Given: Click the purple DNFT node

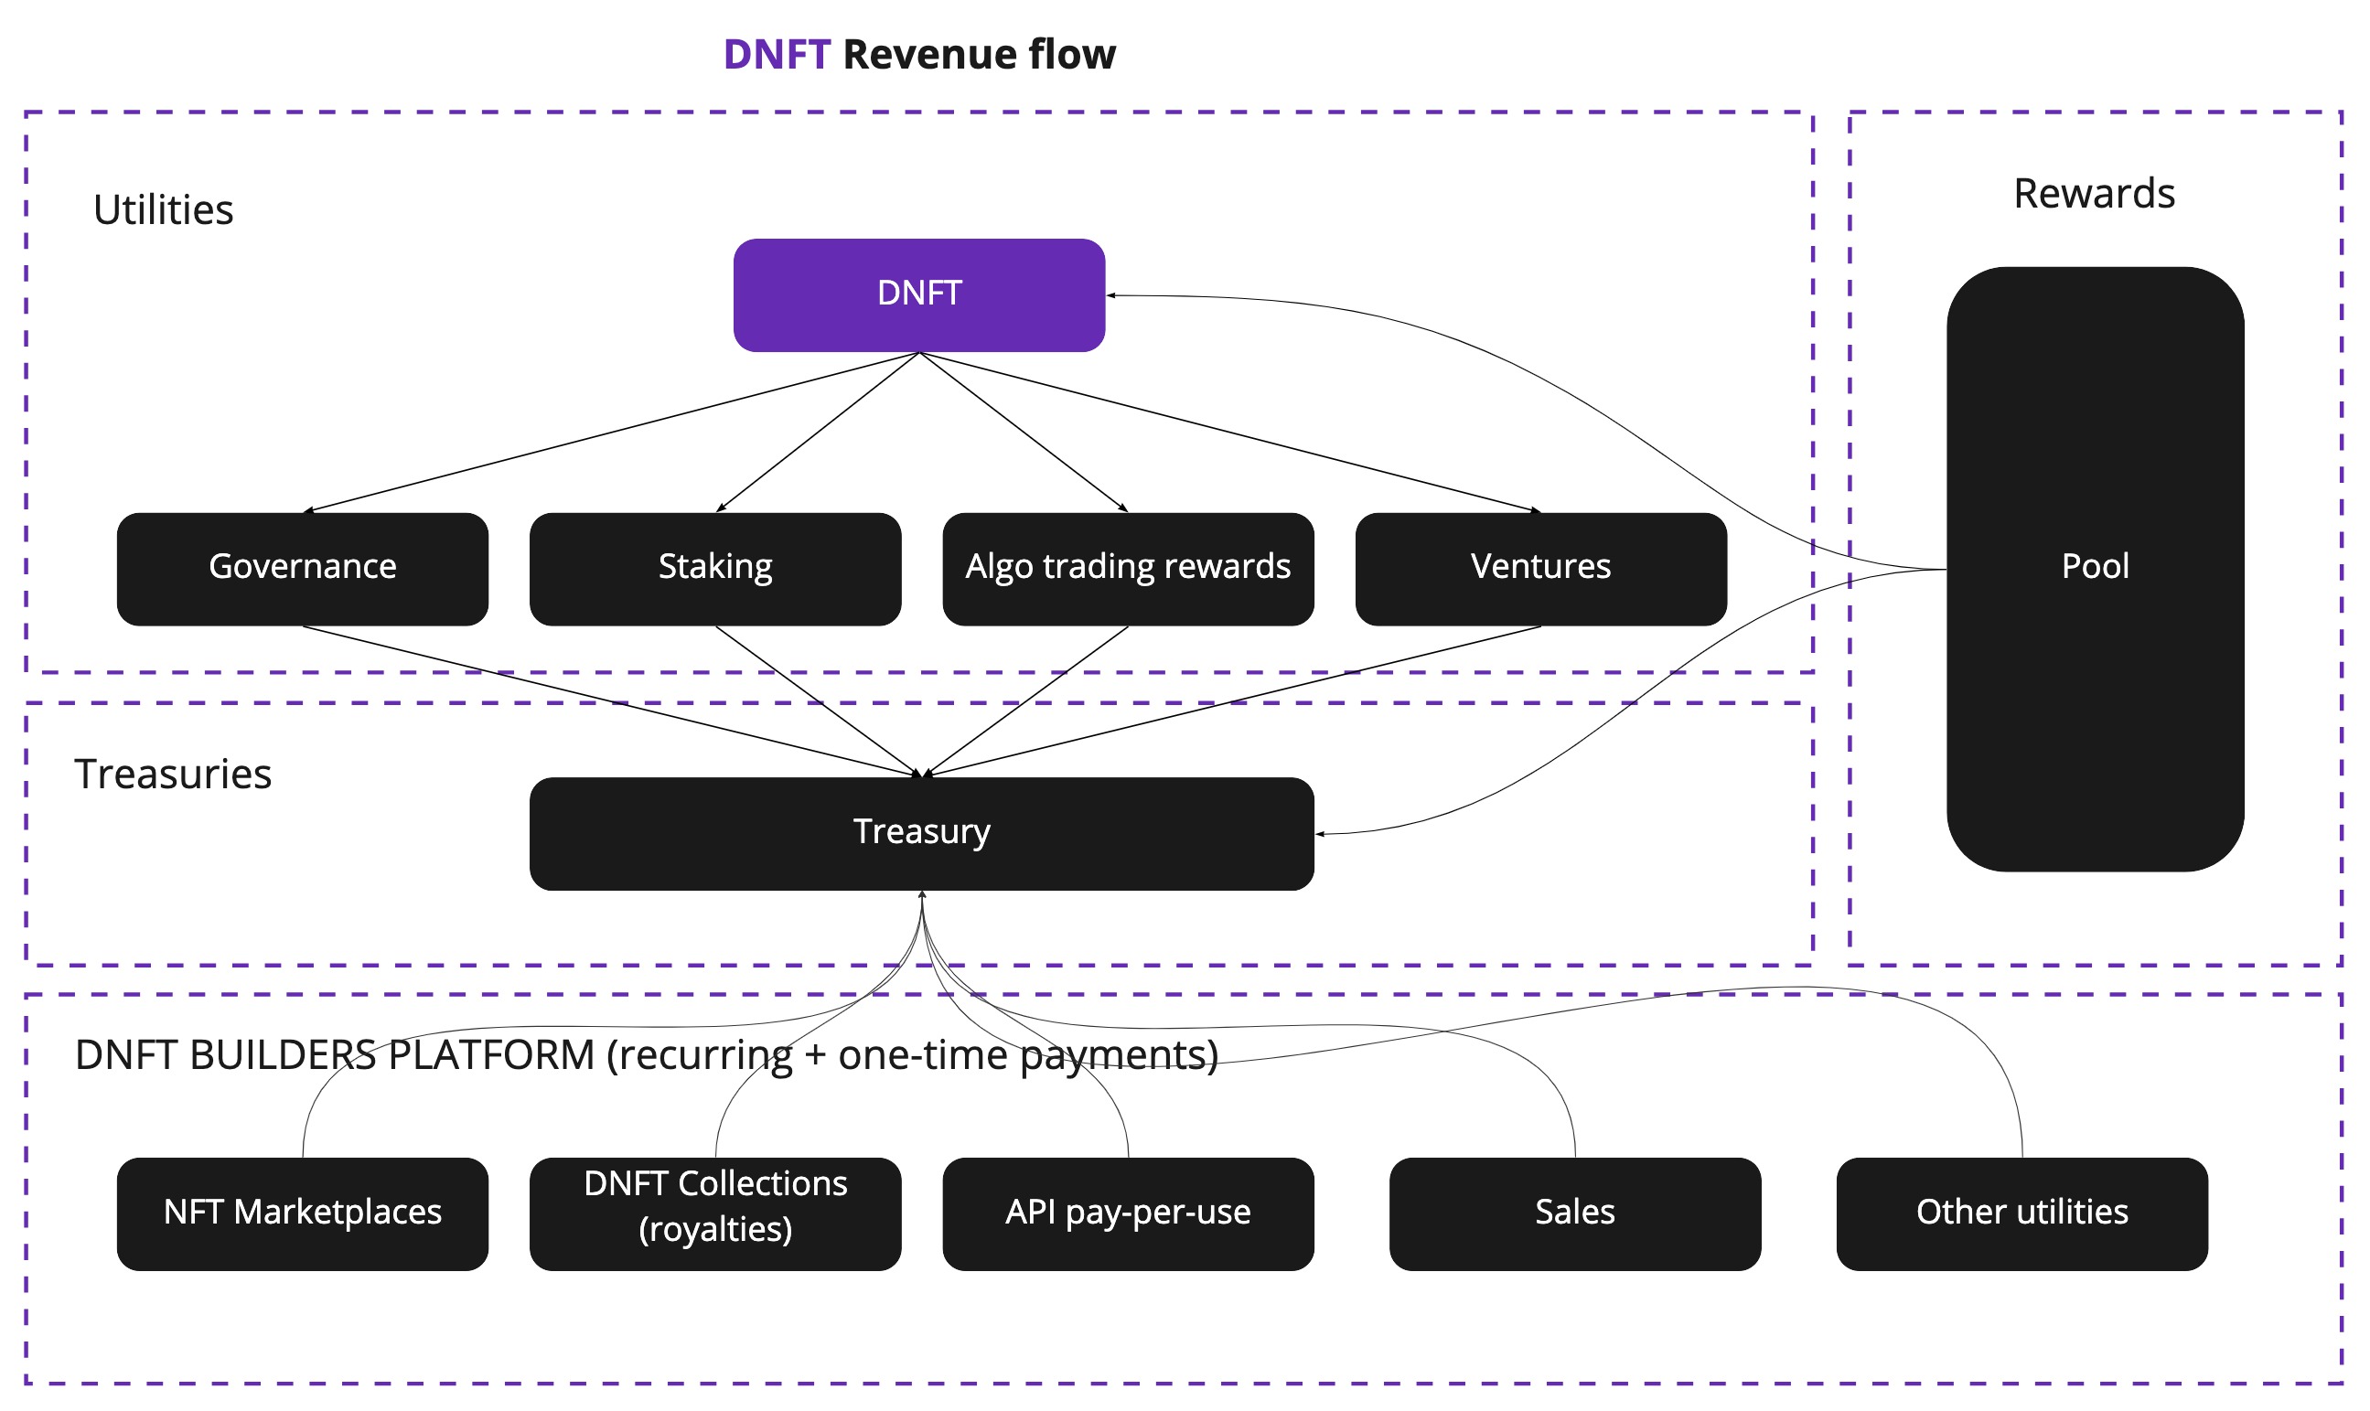Looking at the screenshot, I should click(x=919, y=295).
